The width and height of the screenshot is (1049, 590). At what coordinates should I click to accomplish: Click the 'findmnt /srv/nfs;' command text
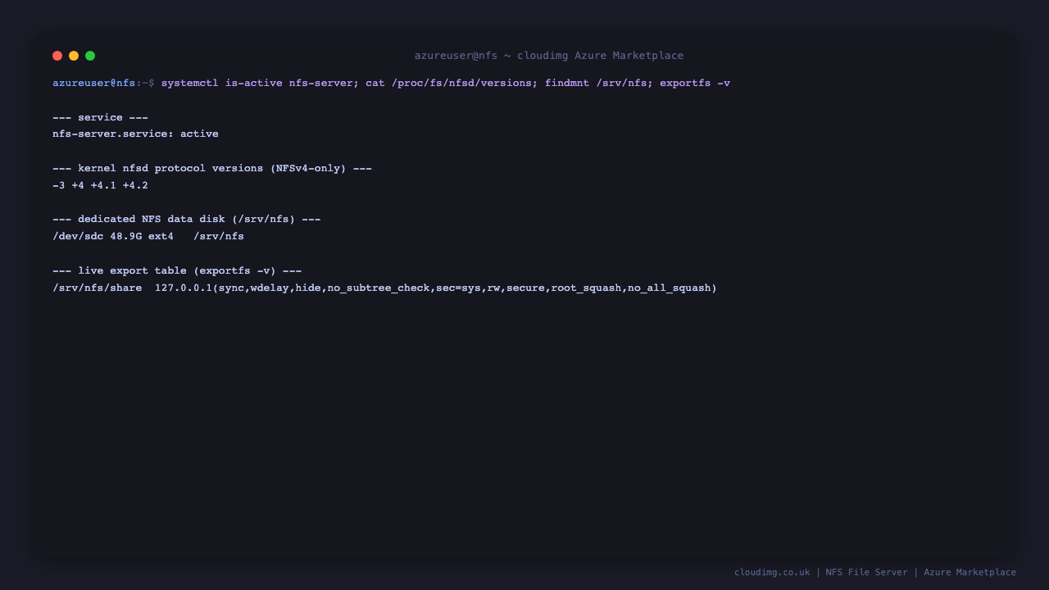click(599, 83)
